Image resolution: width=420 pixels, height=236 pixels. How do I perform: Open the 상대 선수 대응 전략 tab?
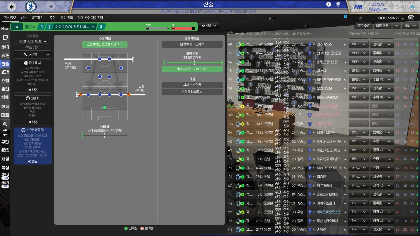click(90, 18)
